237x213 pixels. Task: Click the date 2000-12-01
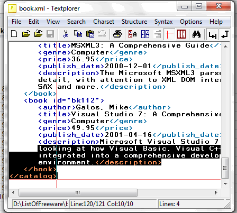click(x=128, y=66)
